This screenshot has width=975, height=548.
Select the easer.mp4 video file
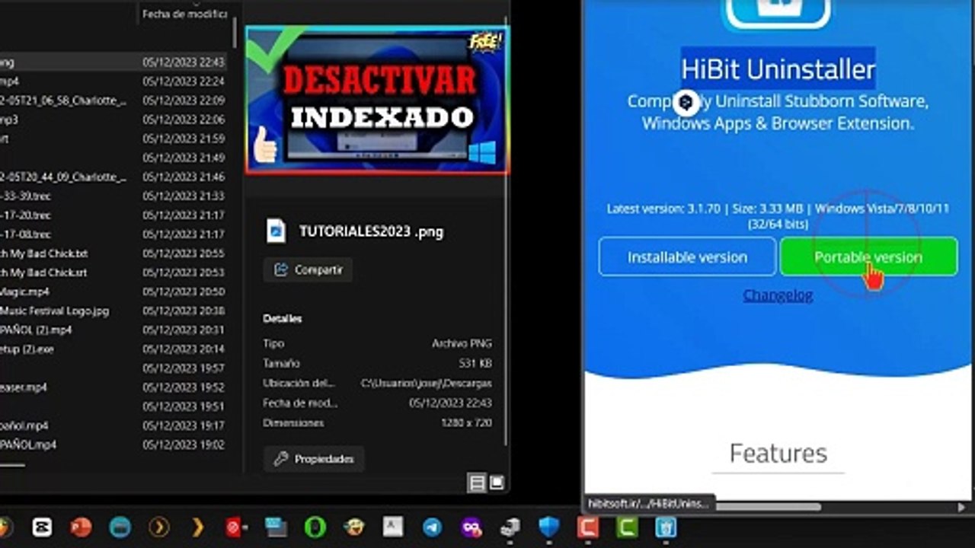point(113,387)
